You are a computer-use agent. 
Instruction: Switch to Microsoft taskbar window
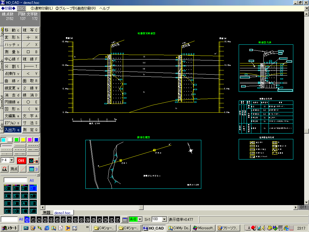pos(203,228)
